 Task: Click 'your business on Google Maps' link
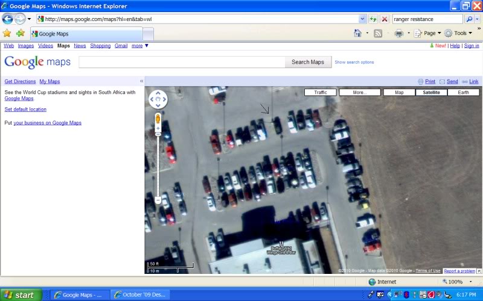tap(48, 123)
